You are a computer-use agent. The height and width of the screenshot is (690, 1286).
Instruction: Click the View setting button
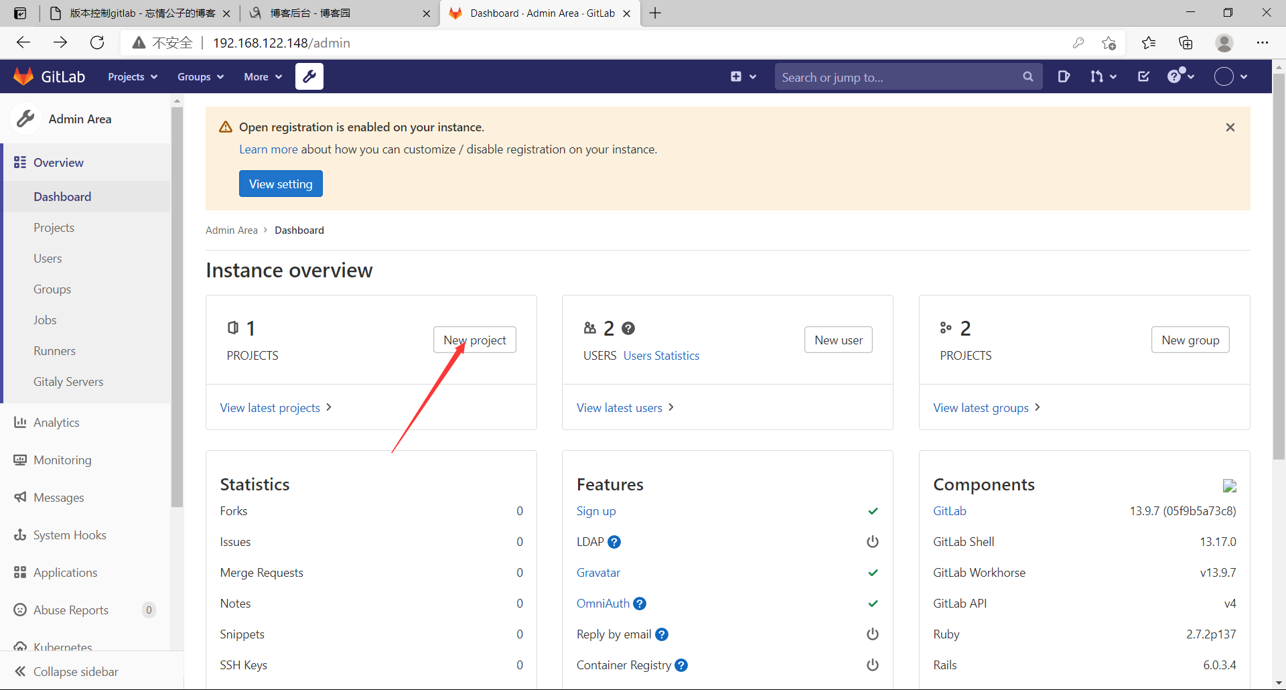coord(281,184)
